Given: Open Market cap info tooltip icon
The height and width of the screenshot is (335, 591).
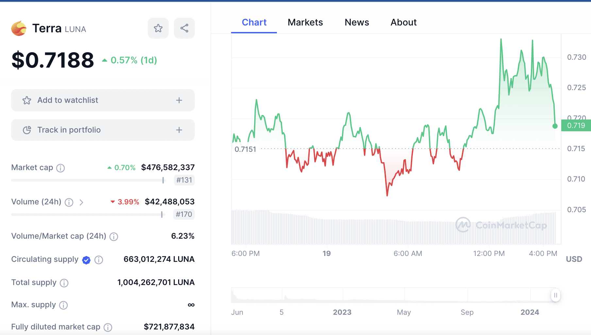Looking at the screenshot, I should pyautogui.click(x=60, y=168).
